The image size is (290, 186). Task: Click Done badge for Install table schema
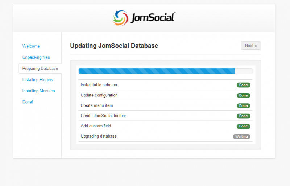pos(243,85)
